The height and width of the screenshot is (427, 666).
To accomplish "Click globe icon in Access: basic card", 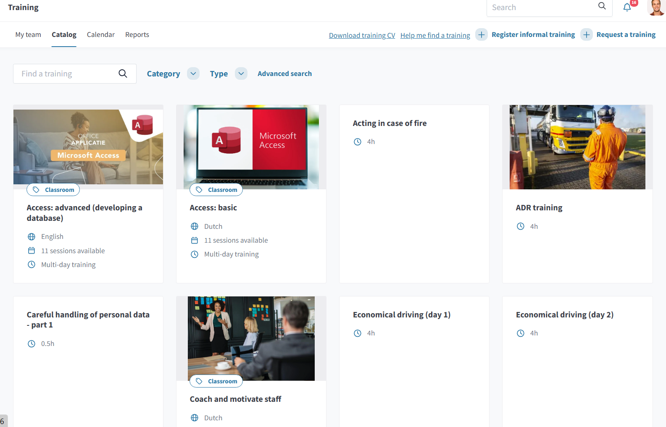I will (x=195, y=226).
